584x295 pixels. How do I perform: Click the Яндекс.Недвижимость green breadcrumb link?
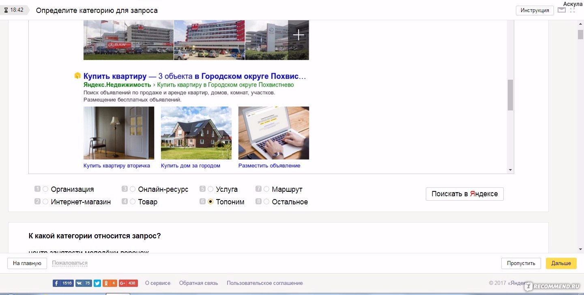[117, 85]
